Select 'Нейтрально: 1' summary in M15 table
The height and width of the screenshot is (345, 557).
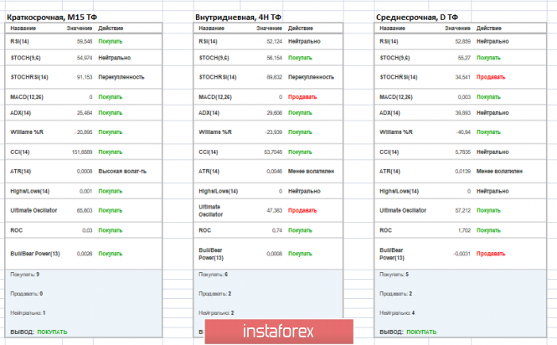point(28,312)
